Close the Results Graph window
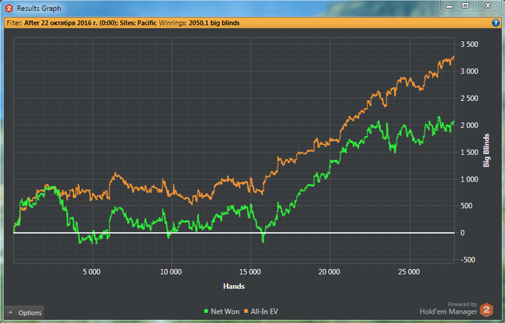Image resolution: width=505 pixels, height=323 pixels. (488, 6)
